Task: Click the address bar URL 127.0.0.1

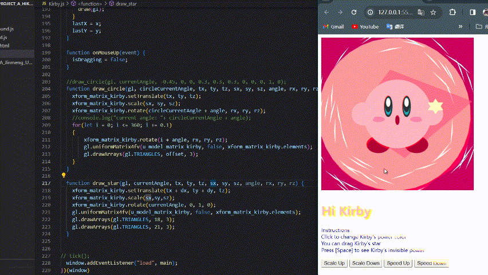Action: 395,13
